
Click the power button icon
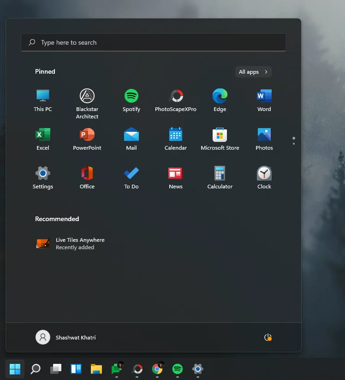(268, 337)
